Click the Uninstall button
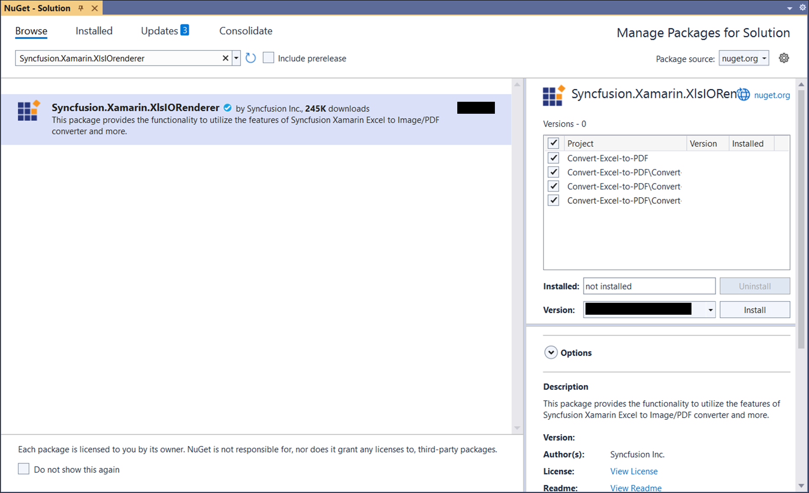Image resolution: width=809 pixels, height=493 pixels. pos(755,286)
